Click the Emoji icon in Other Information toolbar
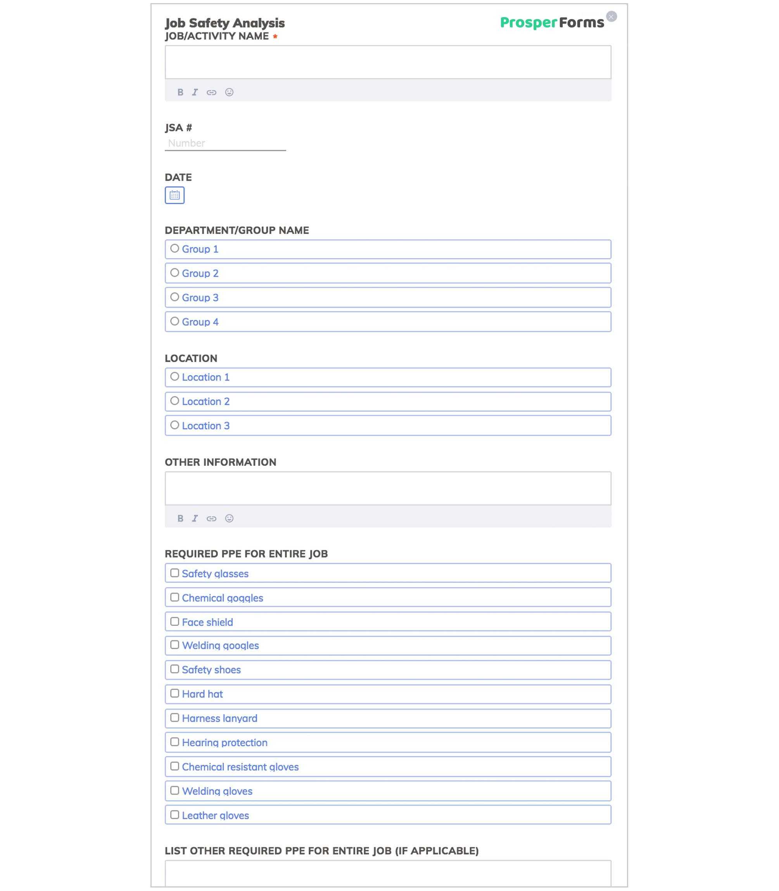This screenshot has height=891, width=779. (x=230, y=518)
